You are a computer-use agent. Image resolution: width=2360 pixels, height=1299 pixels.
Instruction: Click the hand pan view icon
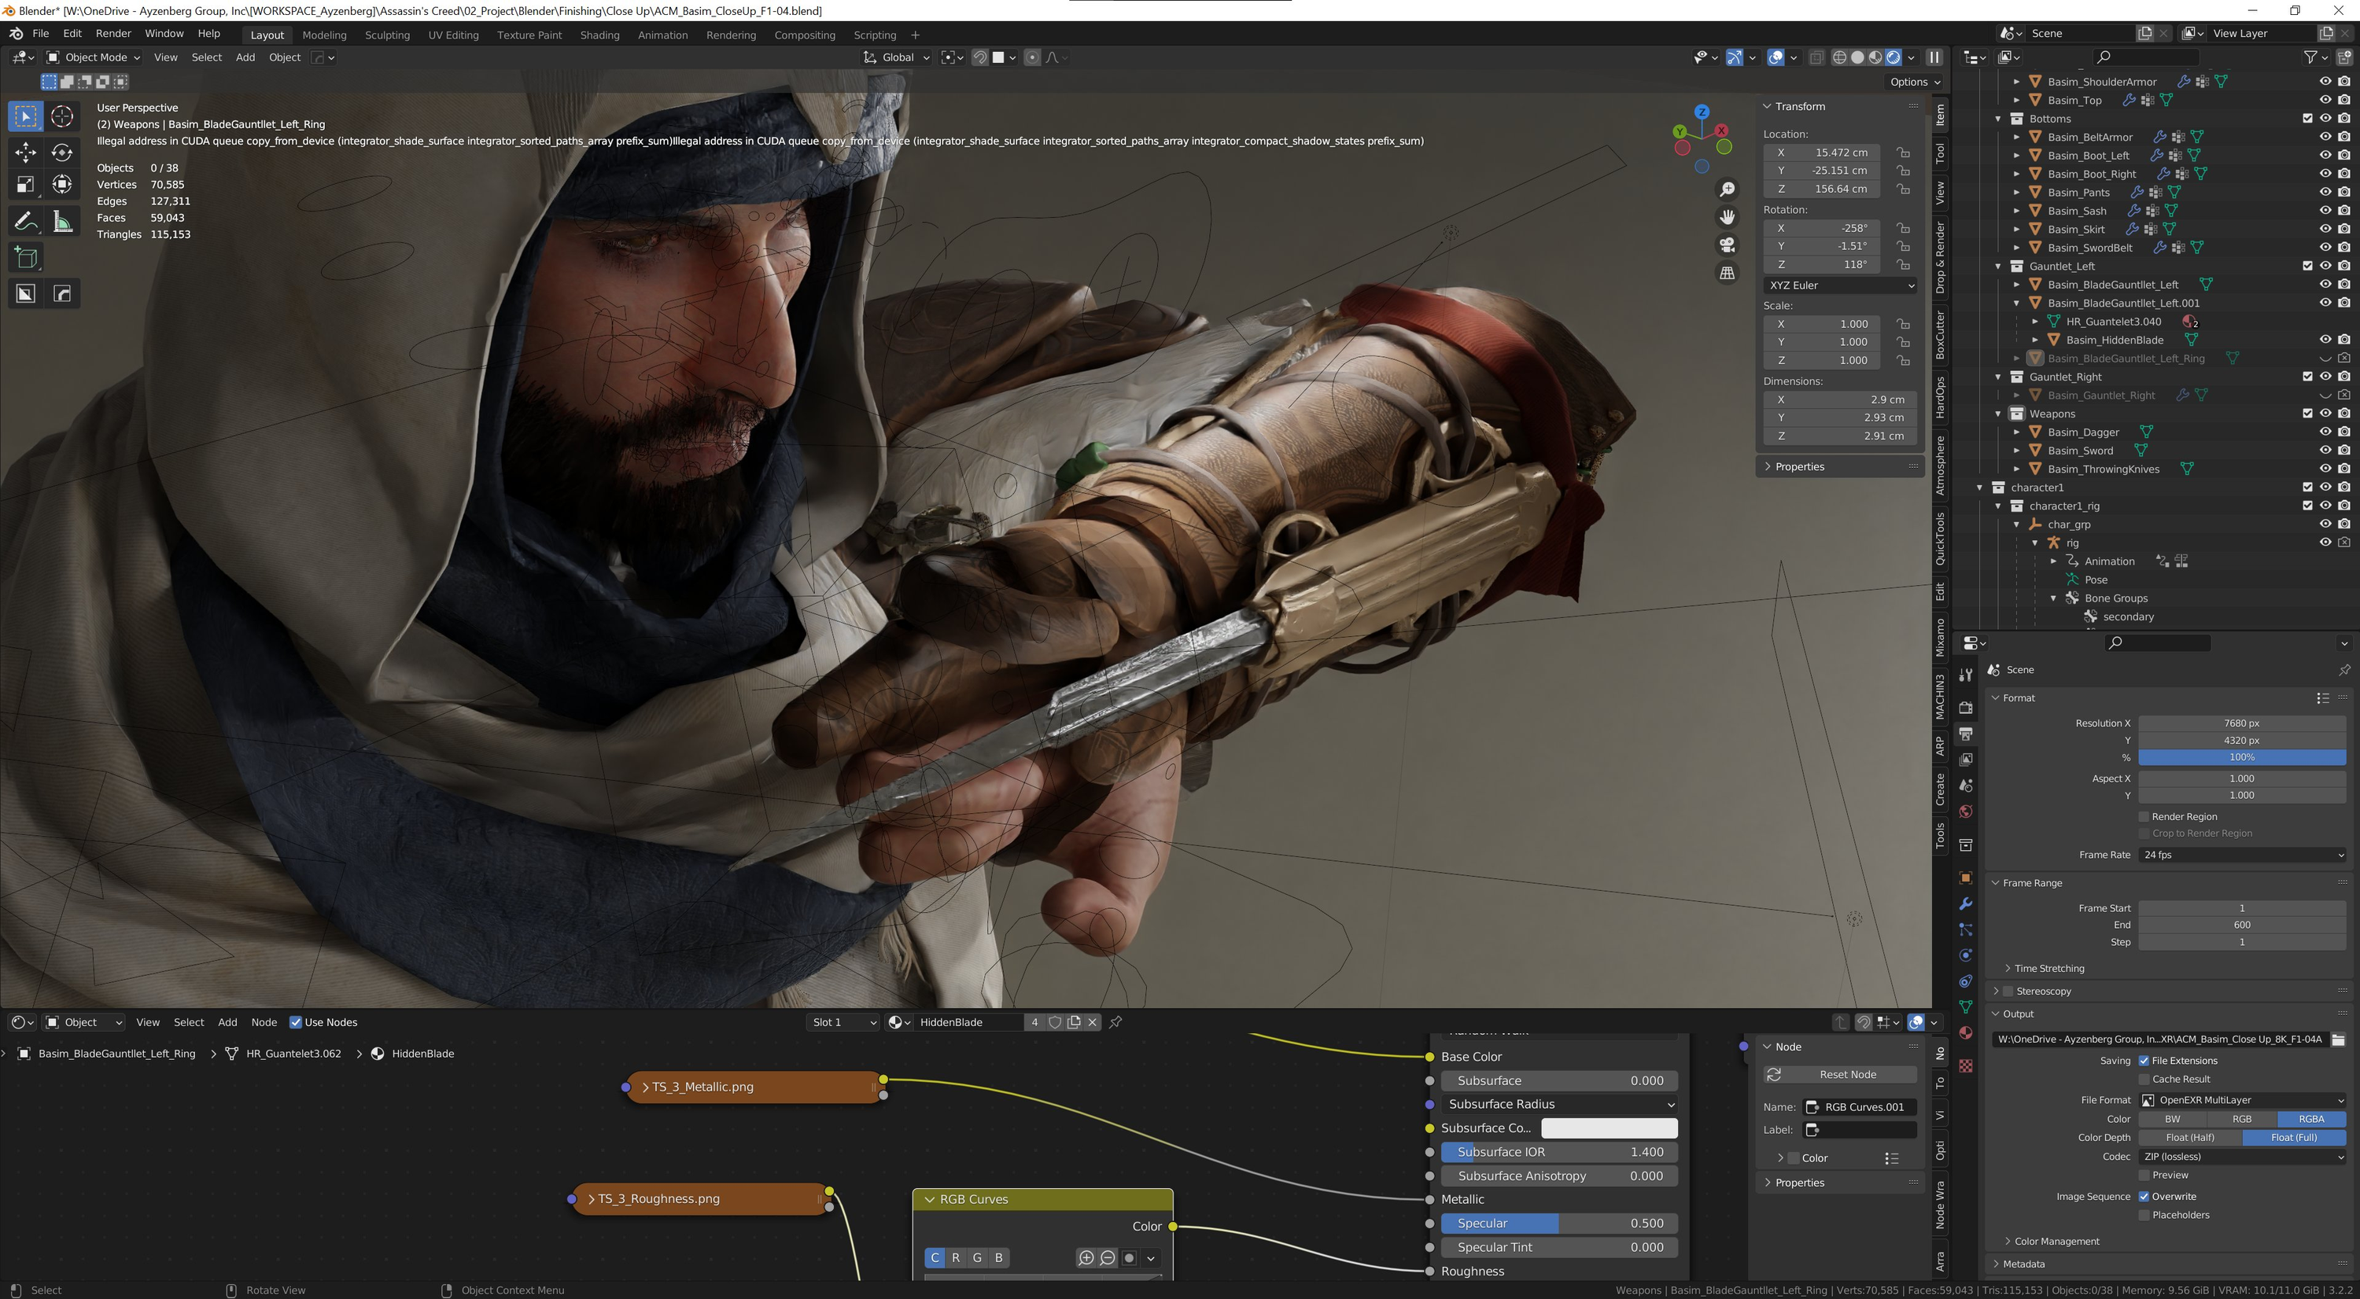(x=1727, y=217)
